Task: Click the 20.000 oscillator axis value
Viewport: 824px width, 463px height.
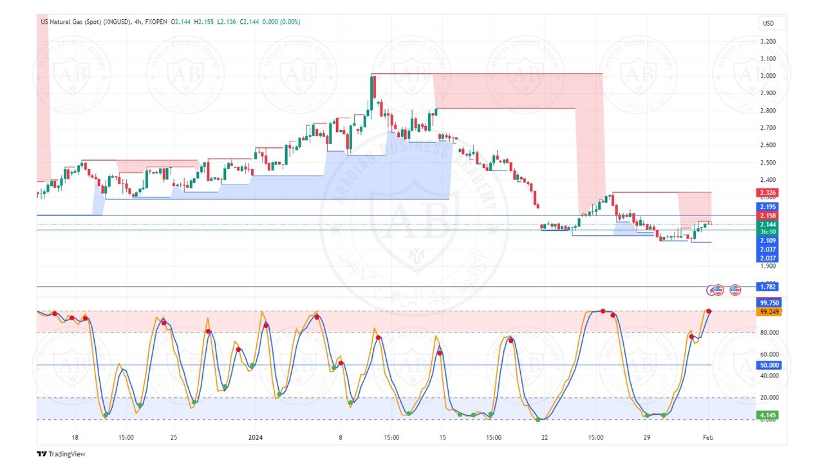Action: (x=769, y=398)
